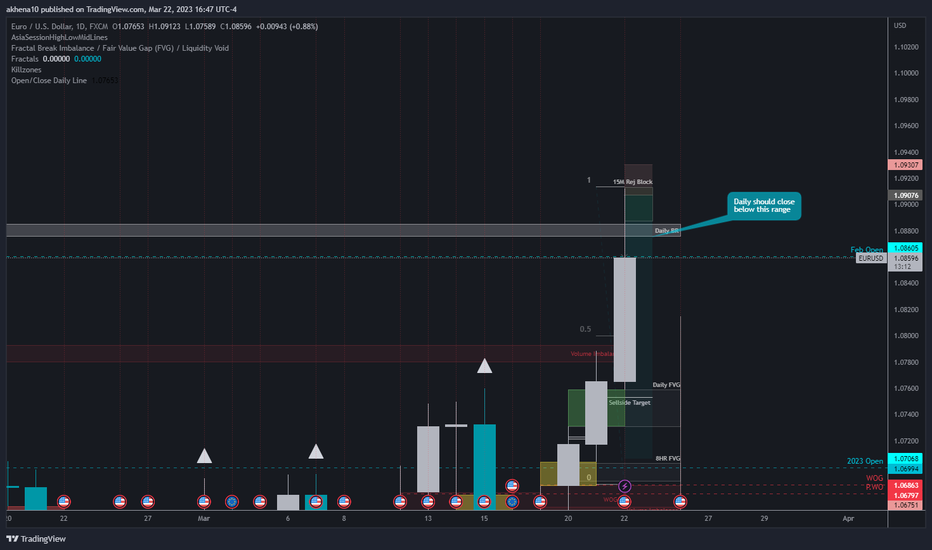Viewport: 932px width, 550px height.
Task: Select the Fractal Break Imbalance indicator legend
Action: (x=120, y=48)
